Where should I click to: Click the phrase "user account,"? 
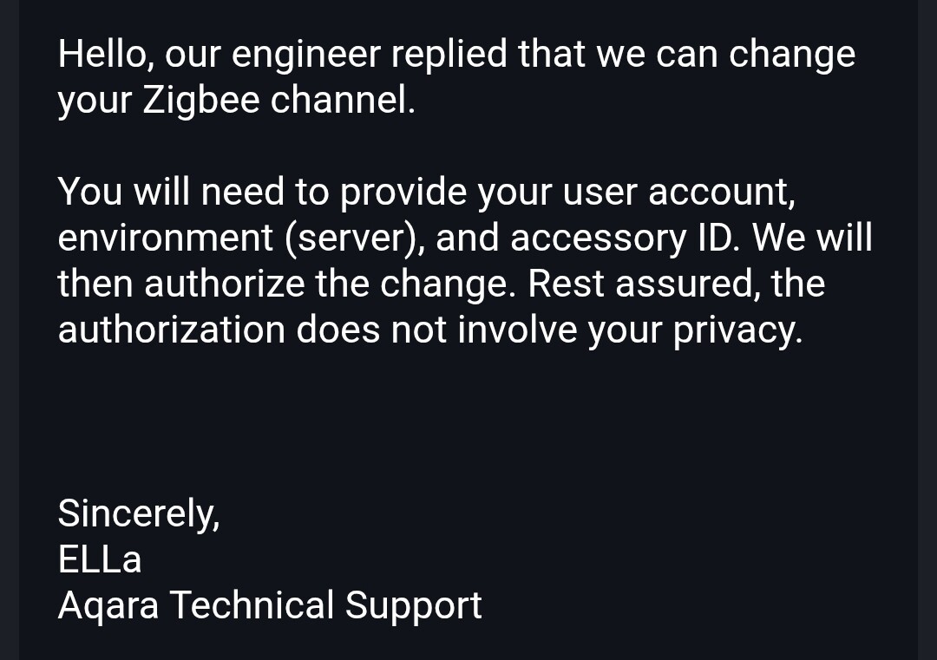pyautogui.click(x=679, y=192)
